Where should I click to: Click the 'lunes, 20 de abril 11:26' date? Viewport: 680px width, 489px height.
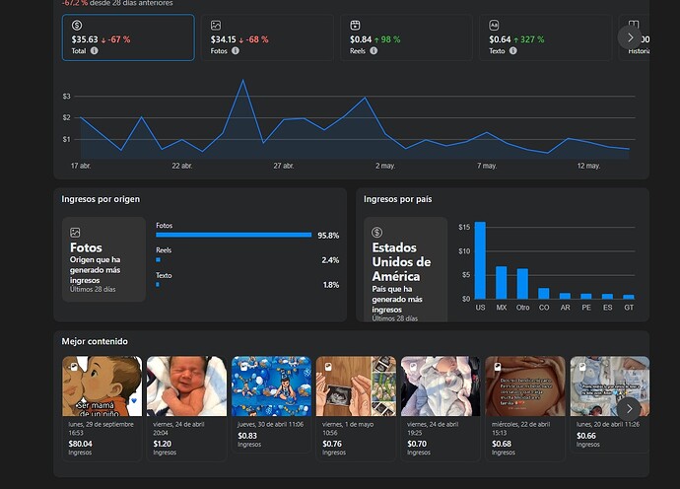tap(608, 424)
